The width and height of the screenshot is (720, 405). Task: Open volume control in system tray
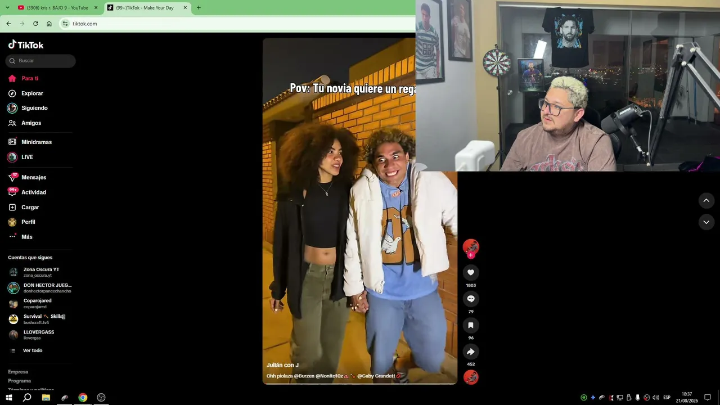click(656, 398)
